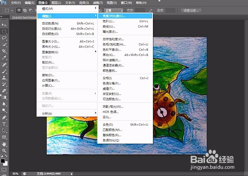Select the Gradient tool
248x176 pixels.
pyautogui.click(x=4, y=97)
